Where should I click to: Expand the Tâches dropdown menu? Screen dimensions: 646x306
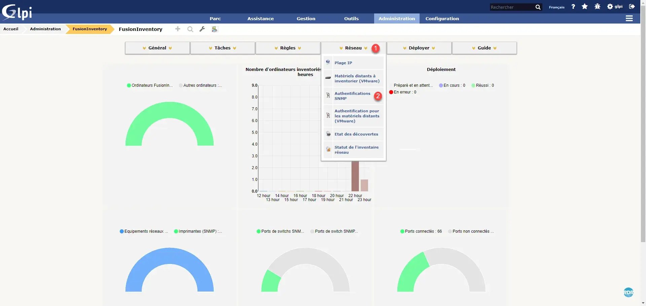pyautogui.click(x=222, y=48)
